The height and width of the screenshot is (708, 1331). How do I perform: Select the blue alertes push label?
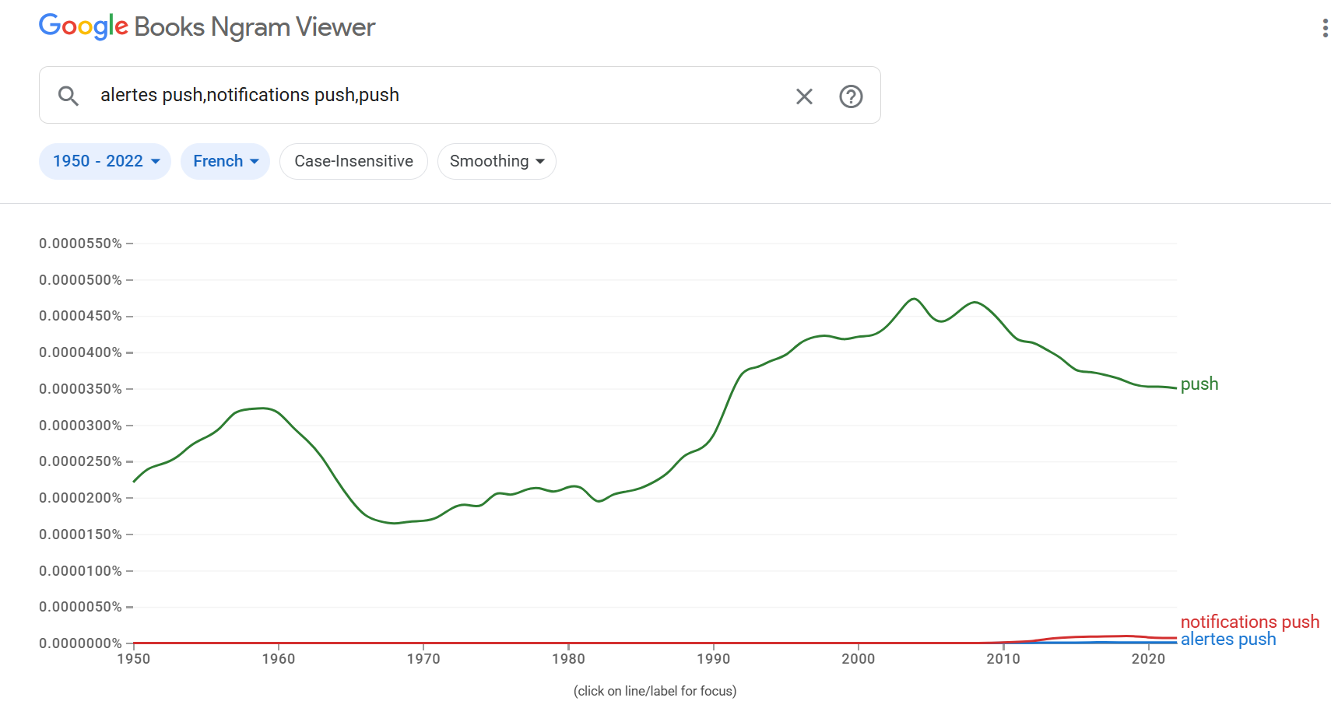1228,640
